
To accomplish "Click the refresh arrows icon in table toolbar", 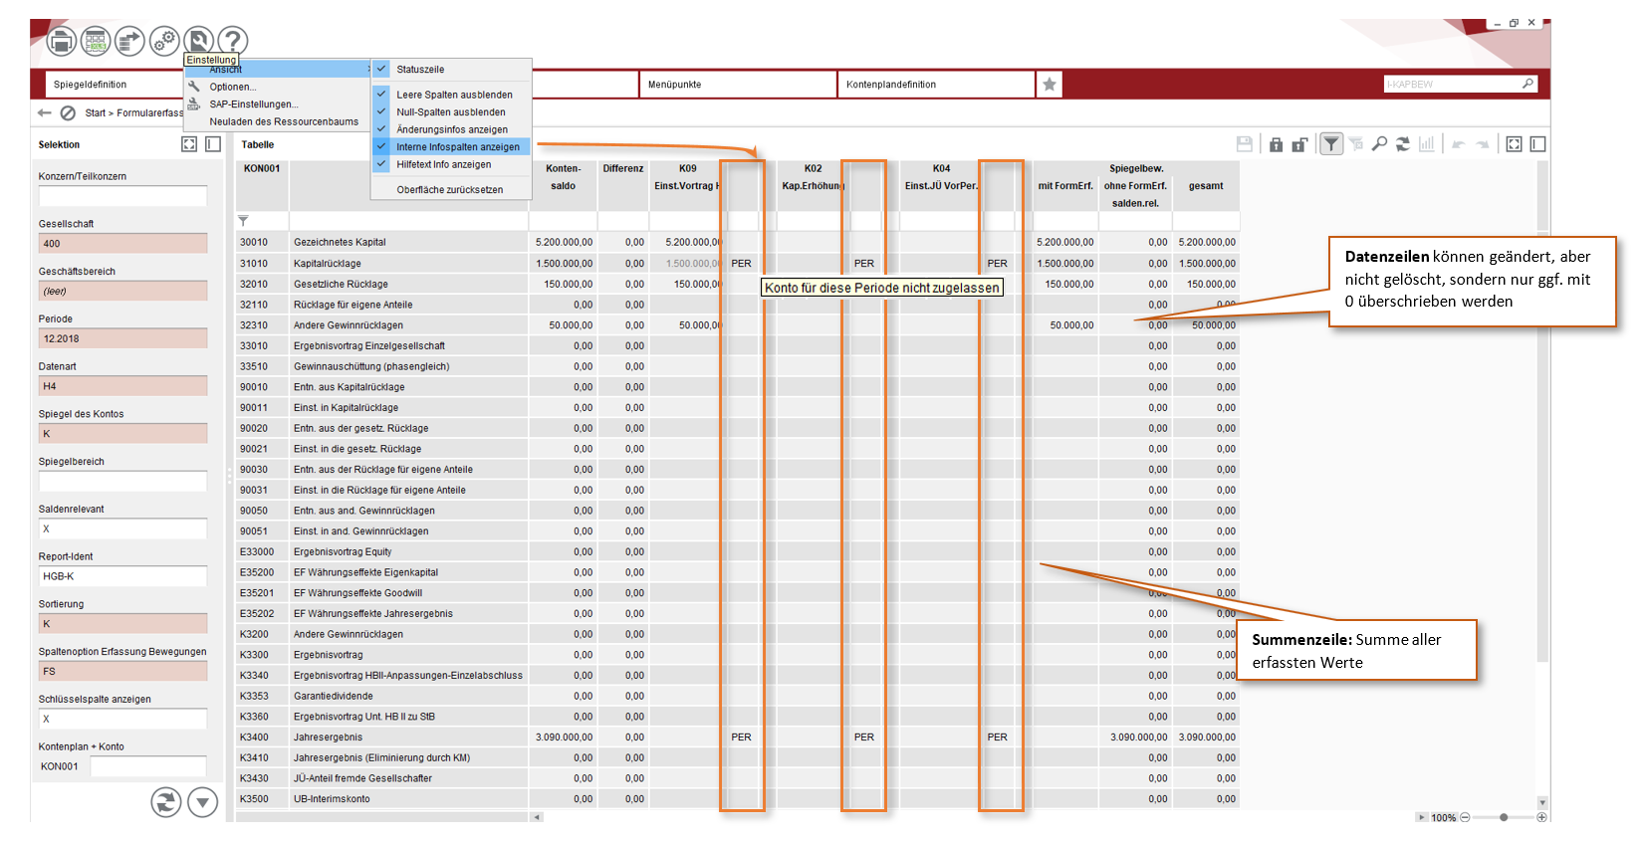I will (x=1403, y=144).
